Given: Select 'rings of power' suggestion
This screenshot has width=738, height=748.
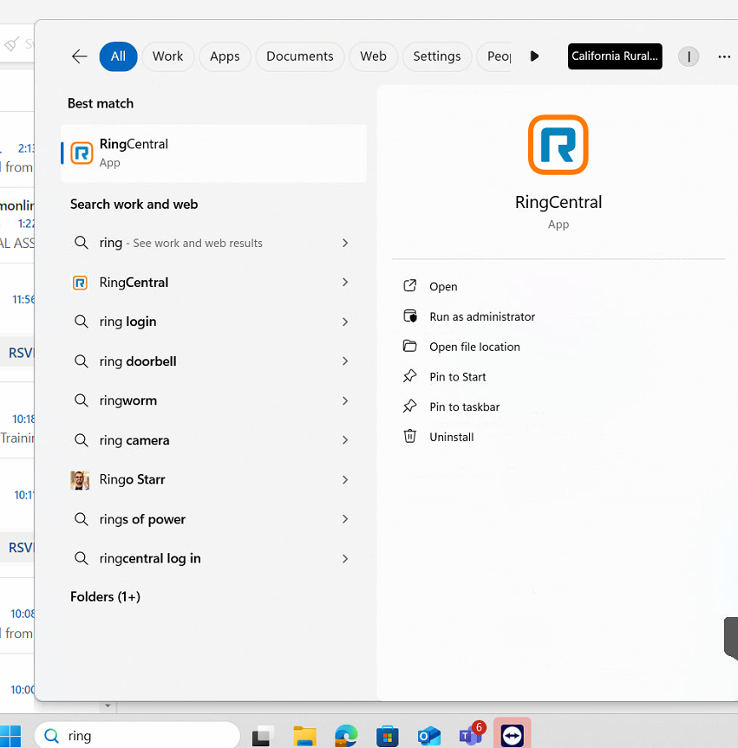Looking at the screenshot, I should (213, 519).
